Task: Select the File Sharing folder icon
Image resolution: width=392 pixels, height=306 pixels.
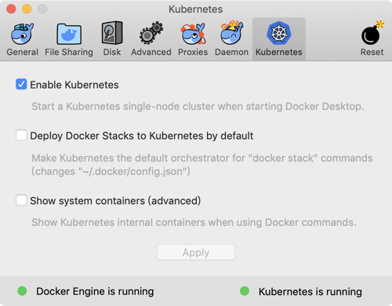Action: coord(69,34)
